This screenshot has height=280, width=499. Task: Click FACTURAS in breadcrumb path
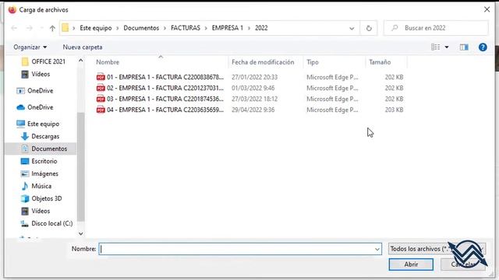point(186,28)
